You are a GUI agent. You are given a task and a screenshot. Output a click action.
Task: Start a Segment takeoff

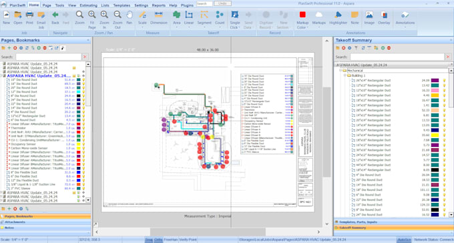point(204,18)
